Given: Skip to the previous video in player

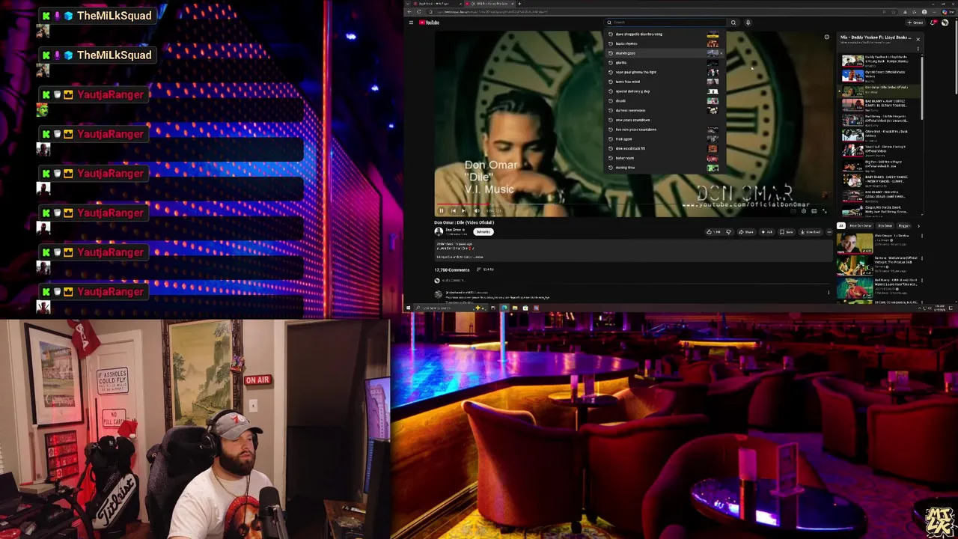Looking at the screenshot, I should tap(454, 210).
